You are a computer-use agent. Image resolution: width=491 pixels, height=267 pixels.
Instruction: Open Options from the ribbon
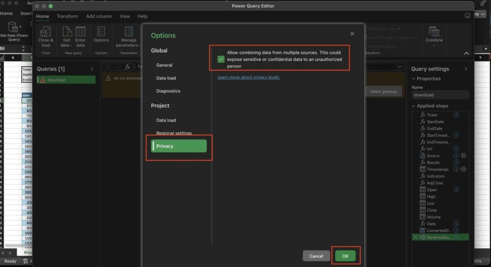click(101, 35)
